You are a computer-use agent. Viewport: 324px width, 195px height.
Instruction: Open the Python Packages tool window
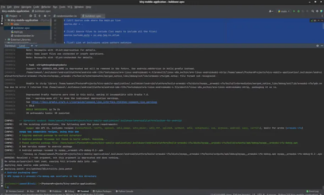(102, 191)
